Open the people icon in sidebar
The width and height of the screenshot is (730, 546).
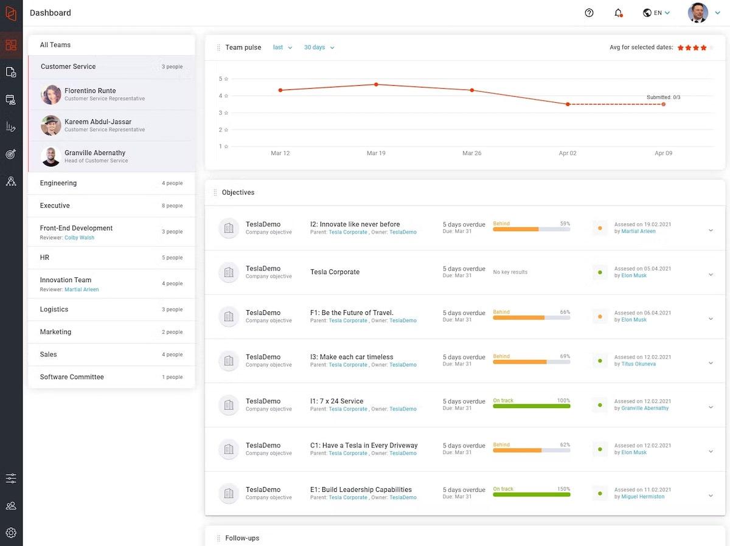click(x=11, y=506)
